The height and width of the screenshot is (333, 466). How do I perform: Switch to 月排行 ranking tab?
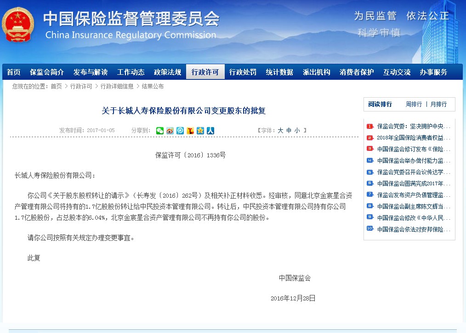438,105
